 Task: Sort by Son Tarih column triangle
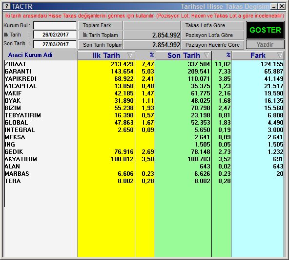click(x=207, y=55)
